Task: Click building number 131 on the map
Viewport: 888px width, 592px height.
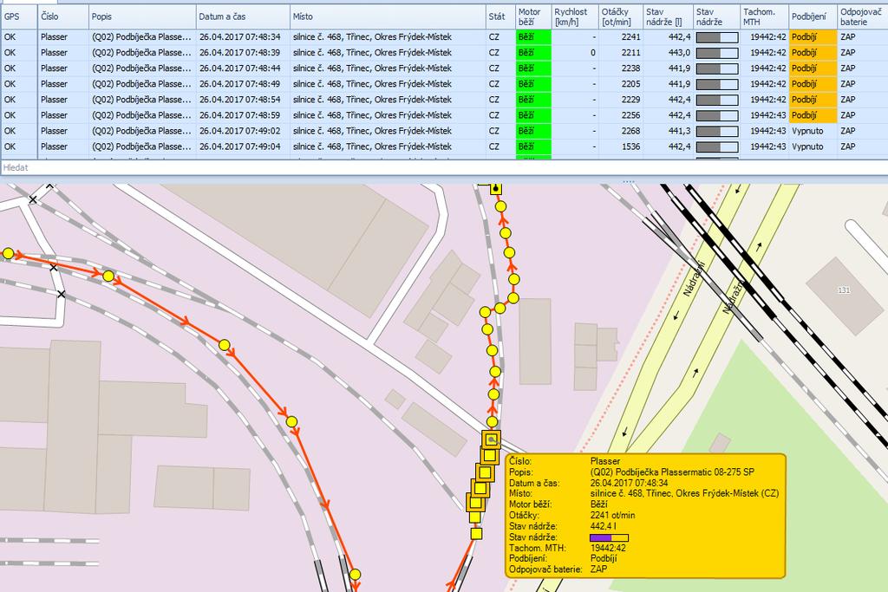Action: (x=844, y=289)
